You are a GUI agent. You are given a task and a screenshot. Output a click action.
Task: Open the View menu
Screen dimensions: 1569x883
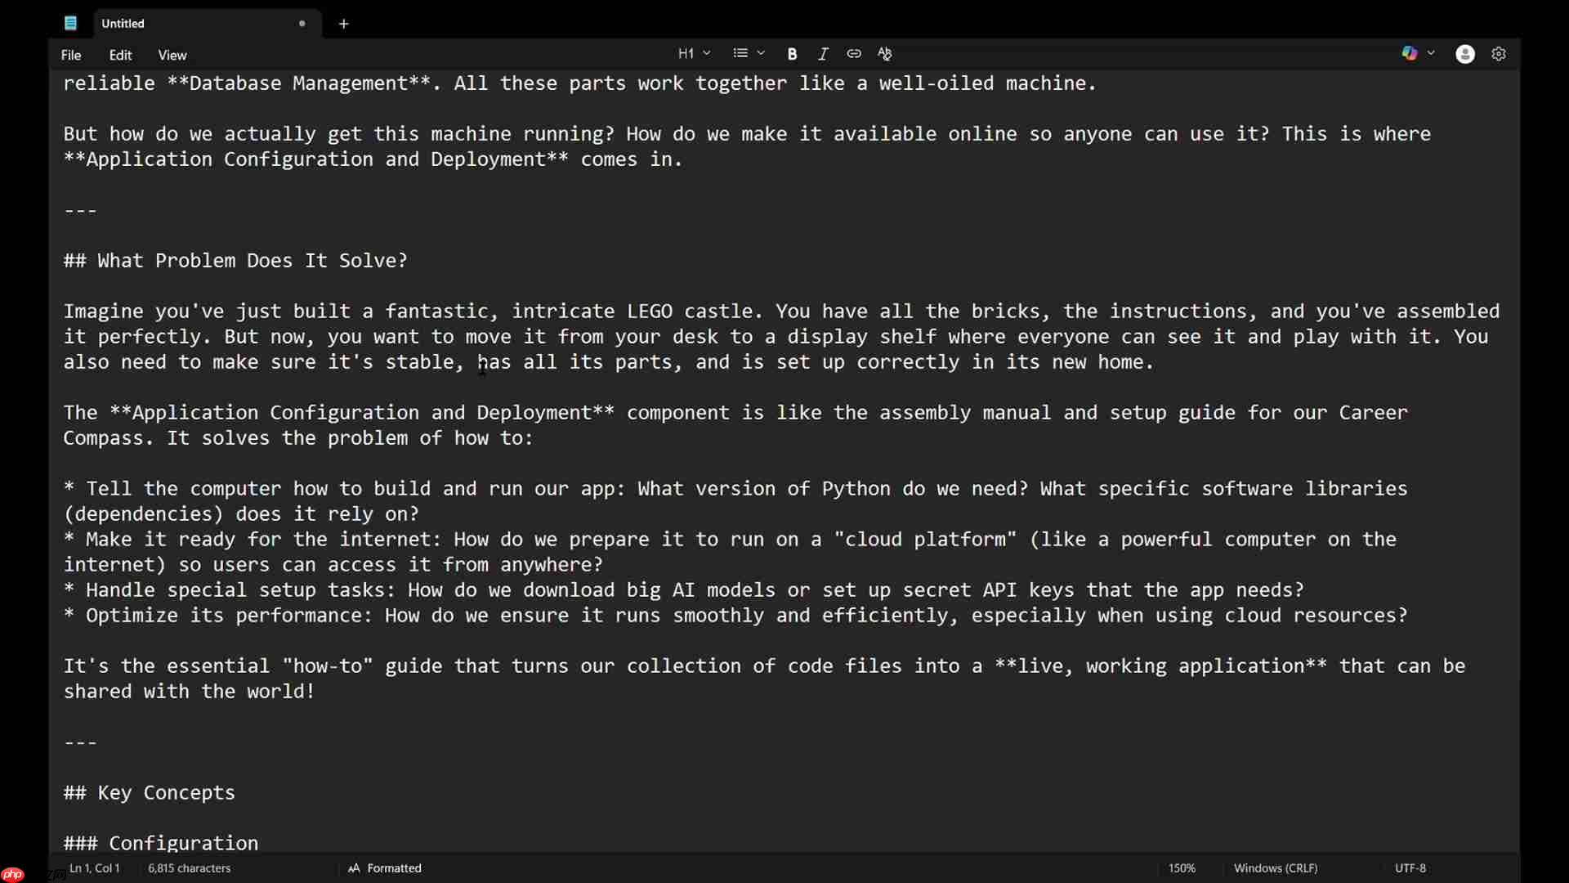pyautogui.click(x=172, y=56)
